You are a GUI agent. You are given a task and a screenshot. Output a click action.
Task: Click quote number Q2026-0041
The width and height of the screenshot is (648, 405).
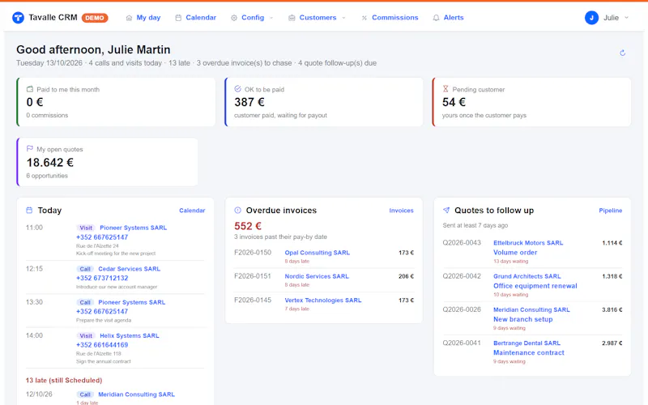pyautogui.click(x=462, y=343)
